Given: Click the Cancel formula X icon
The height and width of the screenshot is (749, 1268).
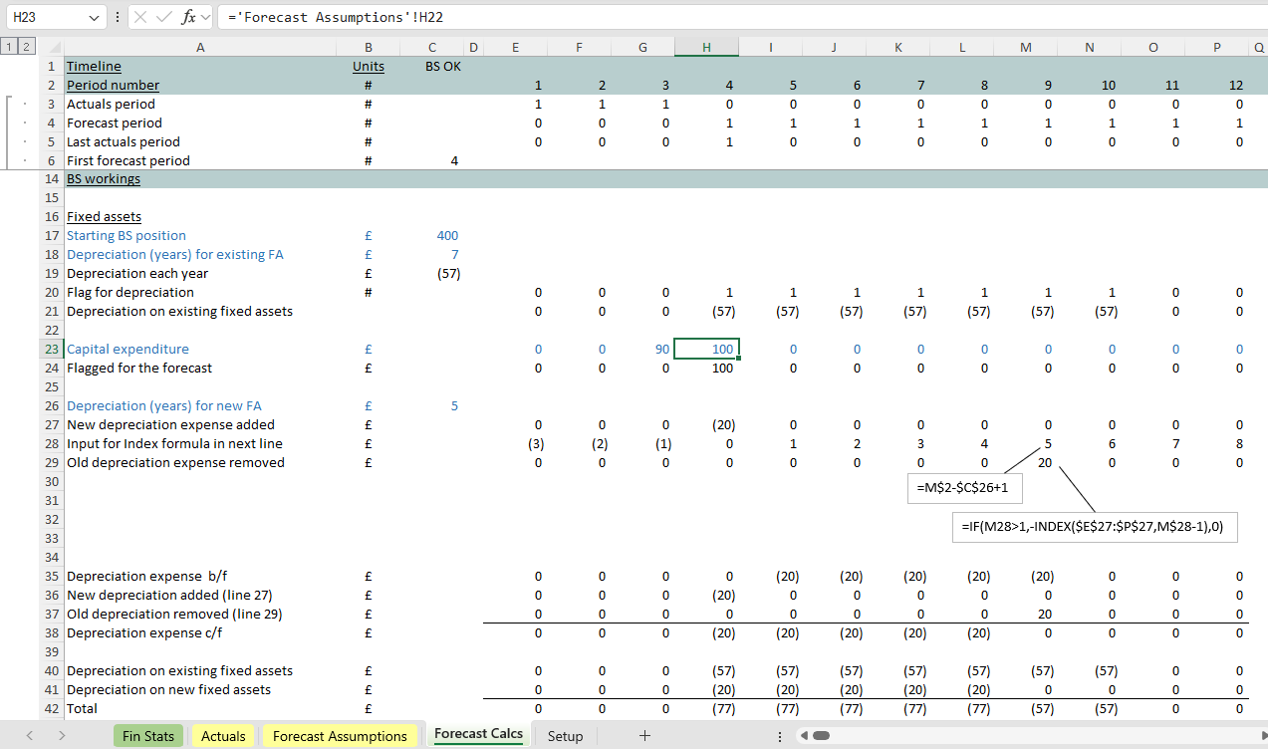Looking at the screenshot, I should coord(141,18).
